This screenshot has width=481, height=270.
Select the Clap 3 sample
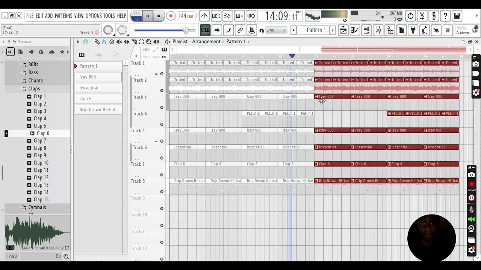(x=40, y=111)
